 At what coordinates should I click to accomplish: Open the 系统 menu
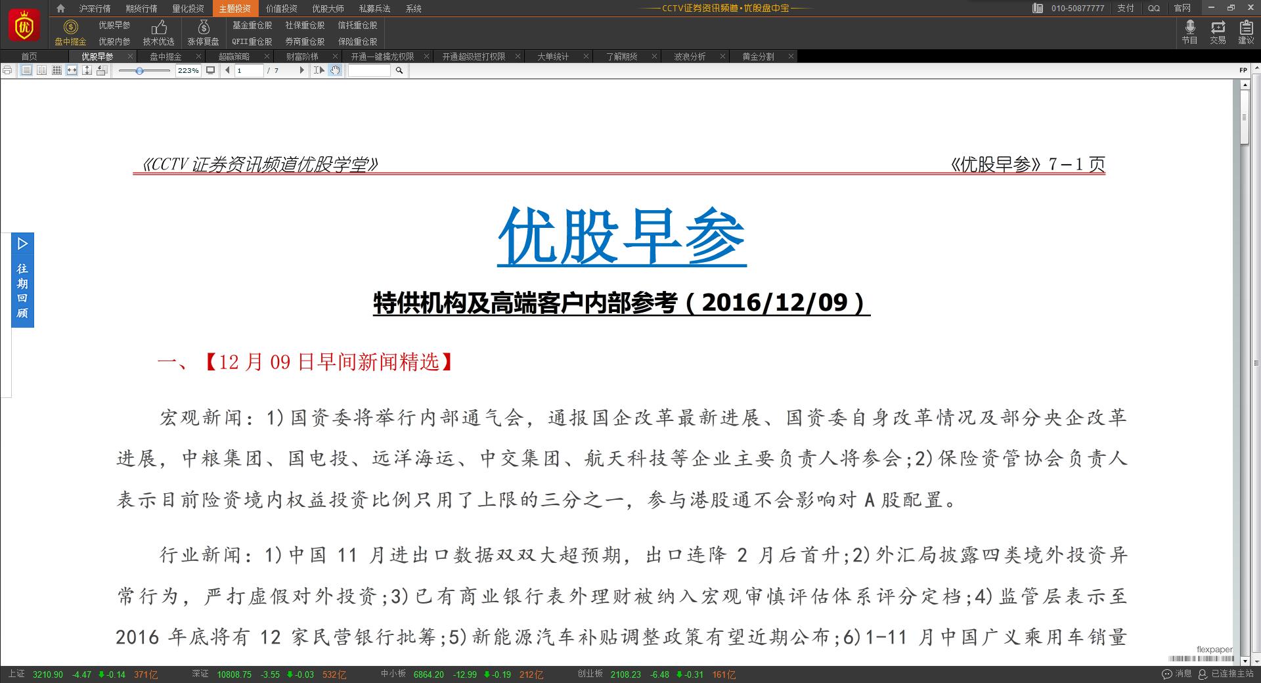414,9
